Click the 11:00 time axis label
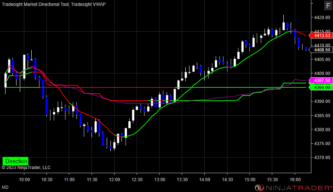This screenshot has width=333, height=192. point(69,180)
